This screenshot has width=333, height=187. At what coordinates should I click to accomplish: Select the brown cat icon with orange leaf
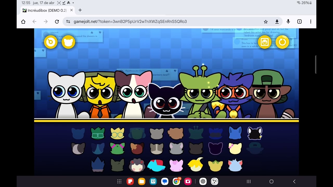(x=137, y=149)
